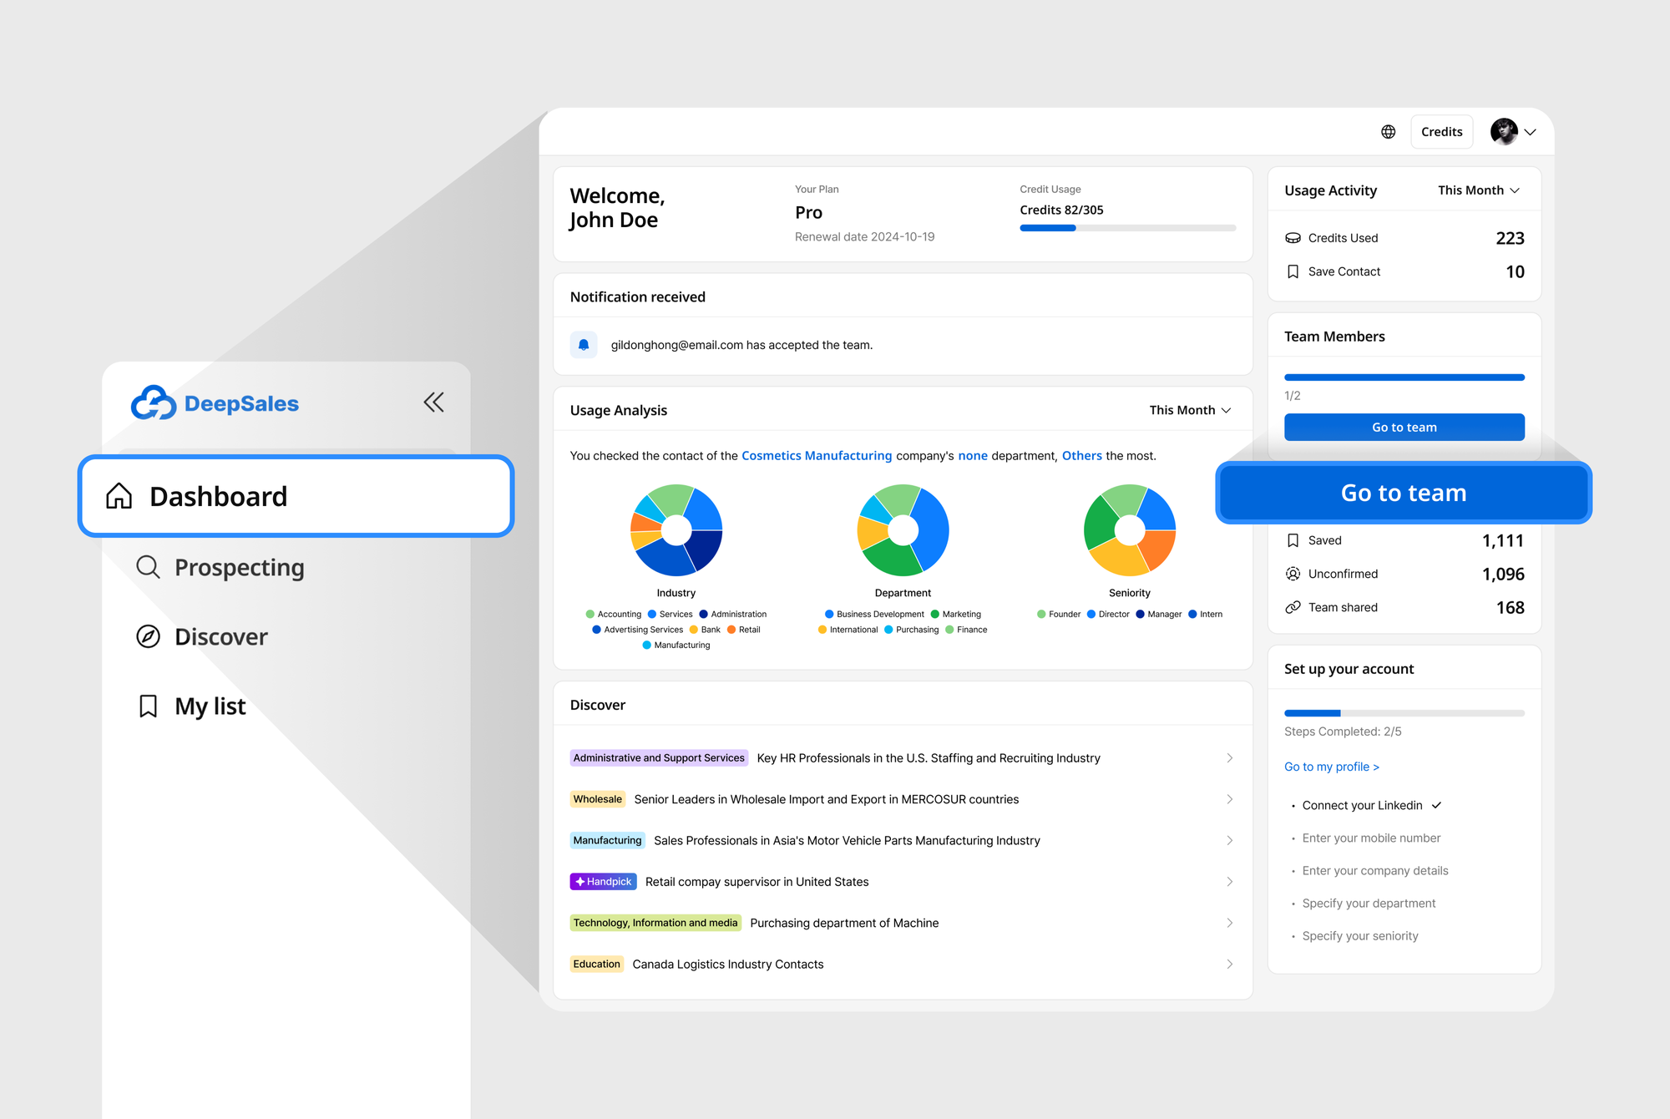
Task: Click the Credit Usage progress bar
Action: click(x=1127, y=228)
